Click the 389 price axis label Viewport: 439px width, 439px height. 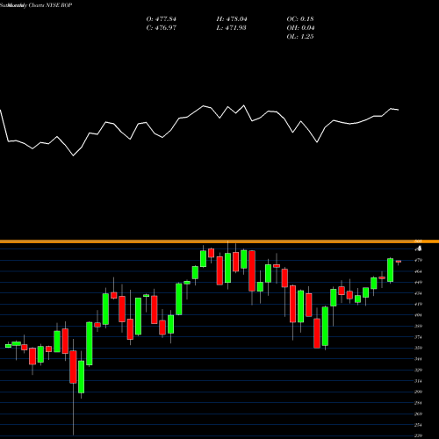418,326
